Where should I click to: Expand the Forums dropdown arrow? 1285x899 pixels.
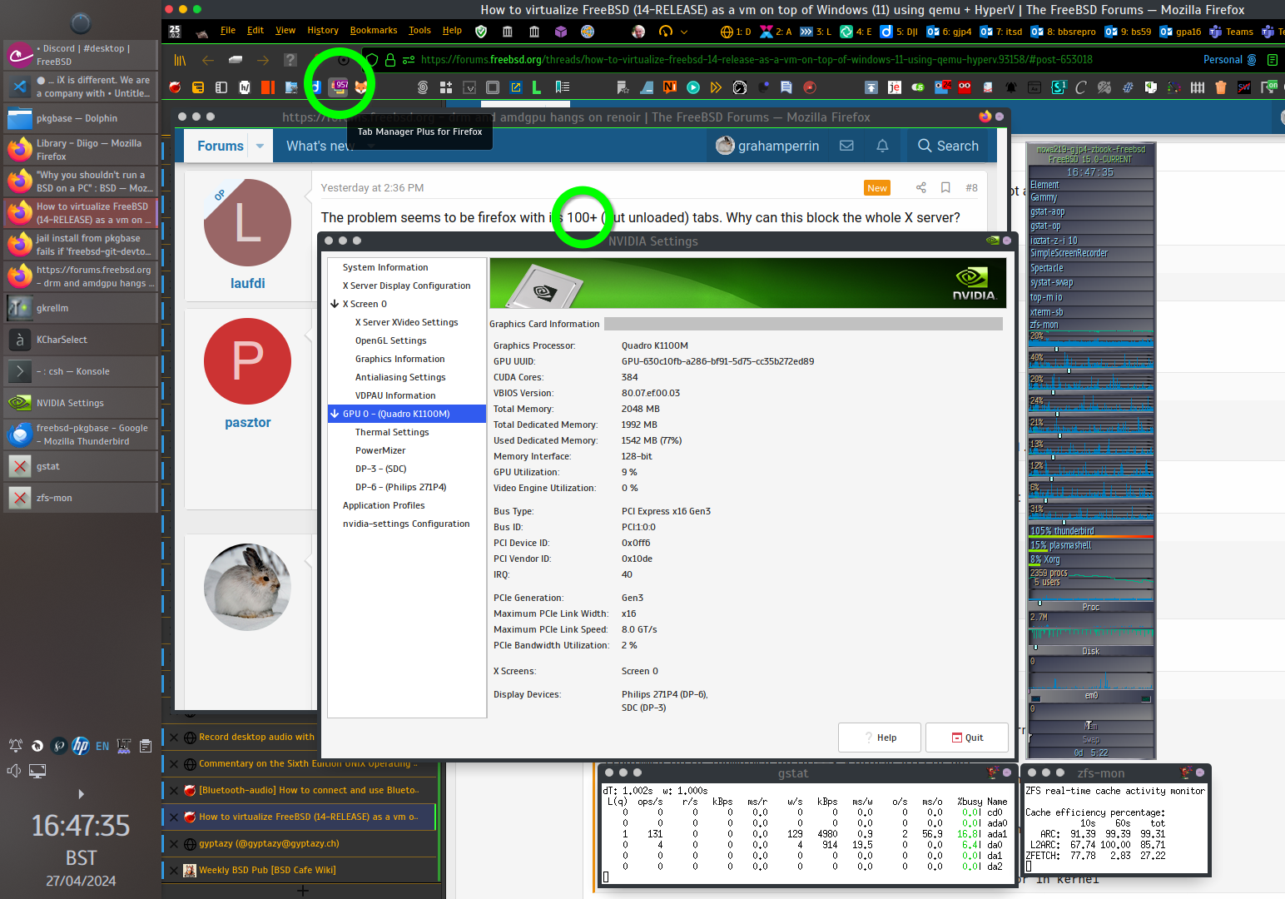pyautogui.click(x=260, y=146)
